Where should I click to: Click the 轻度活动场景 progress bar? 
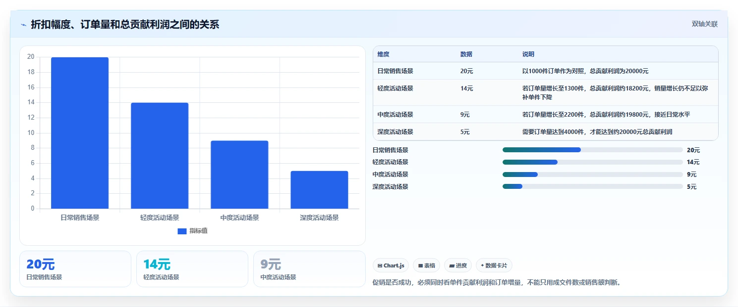point(593,162)
